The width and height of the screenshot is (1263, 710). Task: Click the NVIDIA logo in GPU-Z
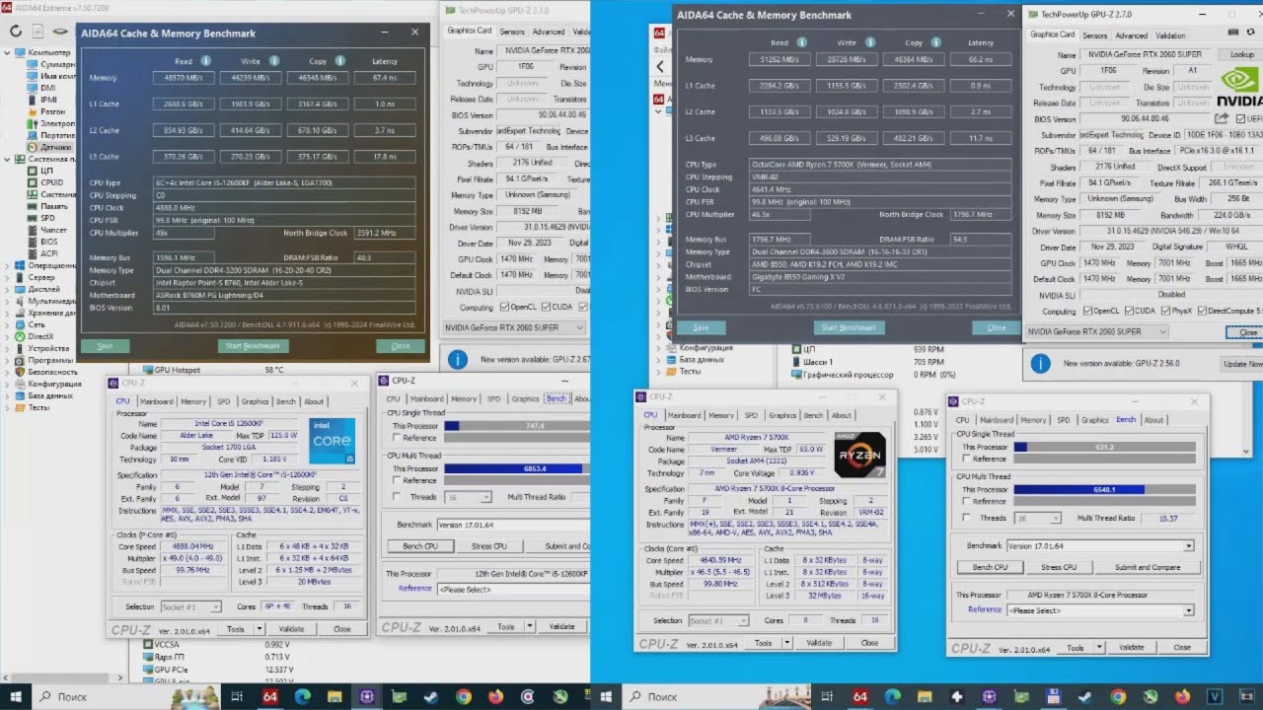(1239, 87)
